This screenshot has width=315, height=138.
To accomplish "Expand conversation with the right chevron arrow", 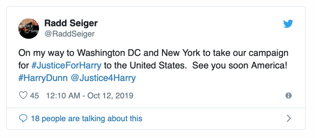I will pos(289,118).
